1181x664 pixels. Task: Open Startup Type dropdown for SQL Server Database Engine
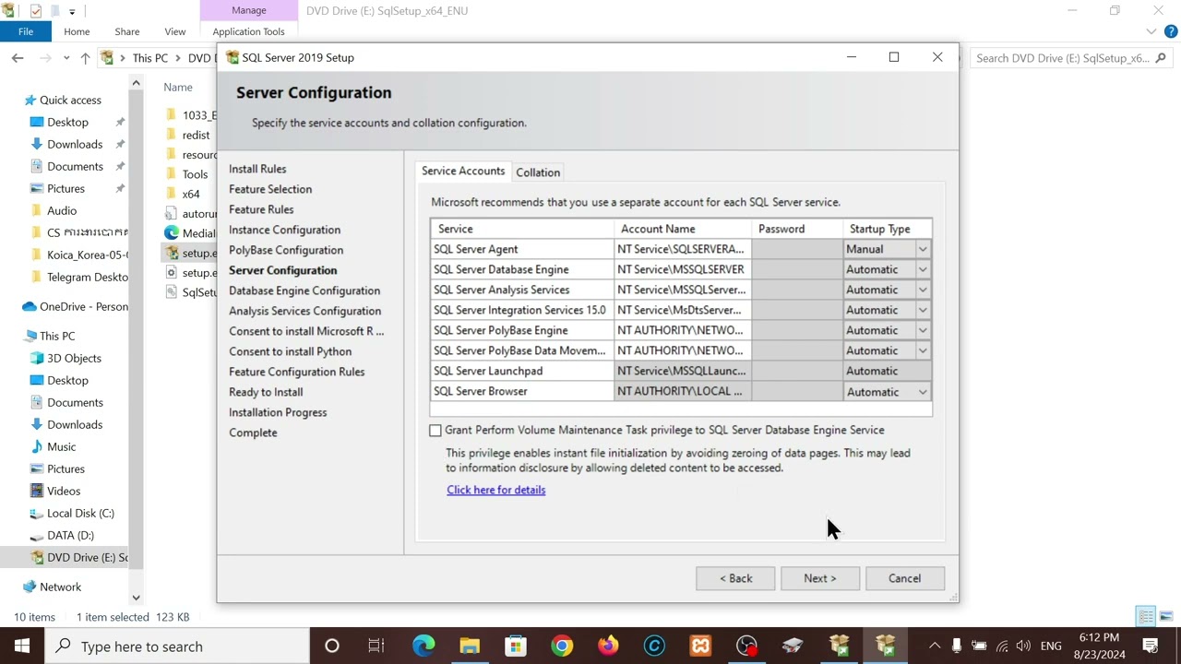coord(923,269)
